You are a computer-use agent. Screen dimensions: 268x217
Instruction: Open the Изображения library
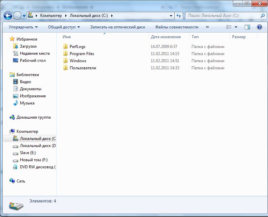coord(32,96)
